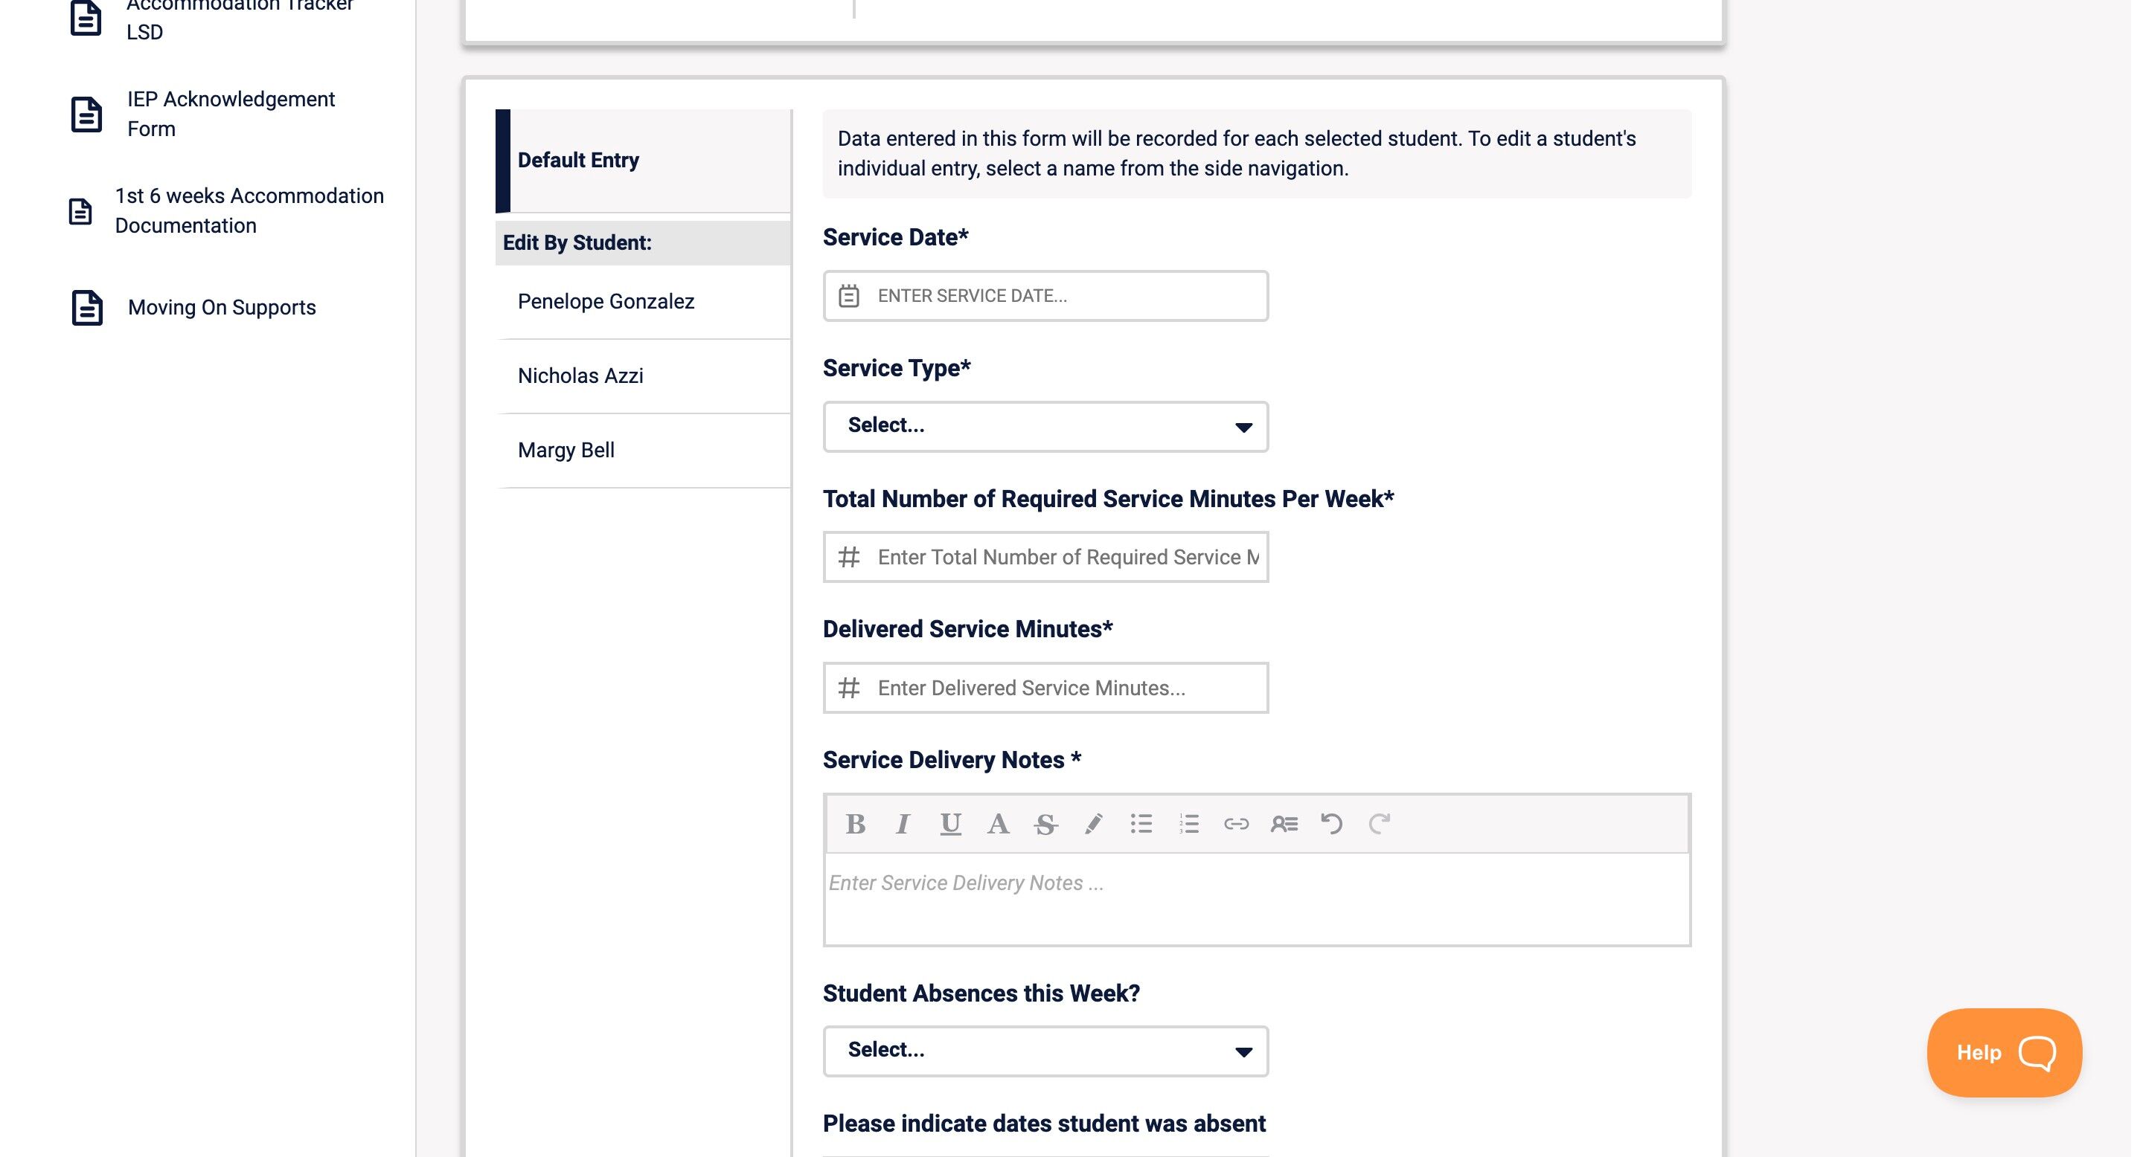Image resolution: width=2143 pixels, height=1157 pixels.
Task: Edit entry for Penelope Gonzalez
Action: click(x=606, y=302)
